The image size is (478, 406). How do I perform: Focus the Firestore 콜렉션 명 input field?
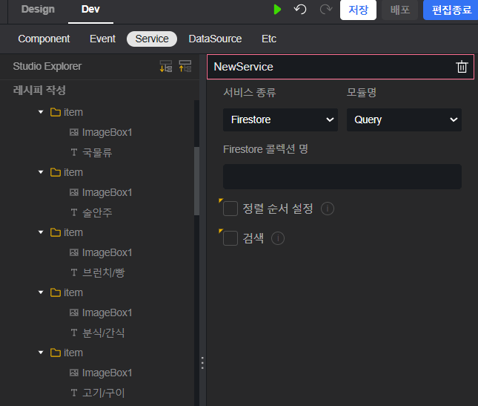(342, 177)
